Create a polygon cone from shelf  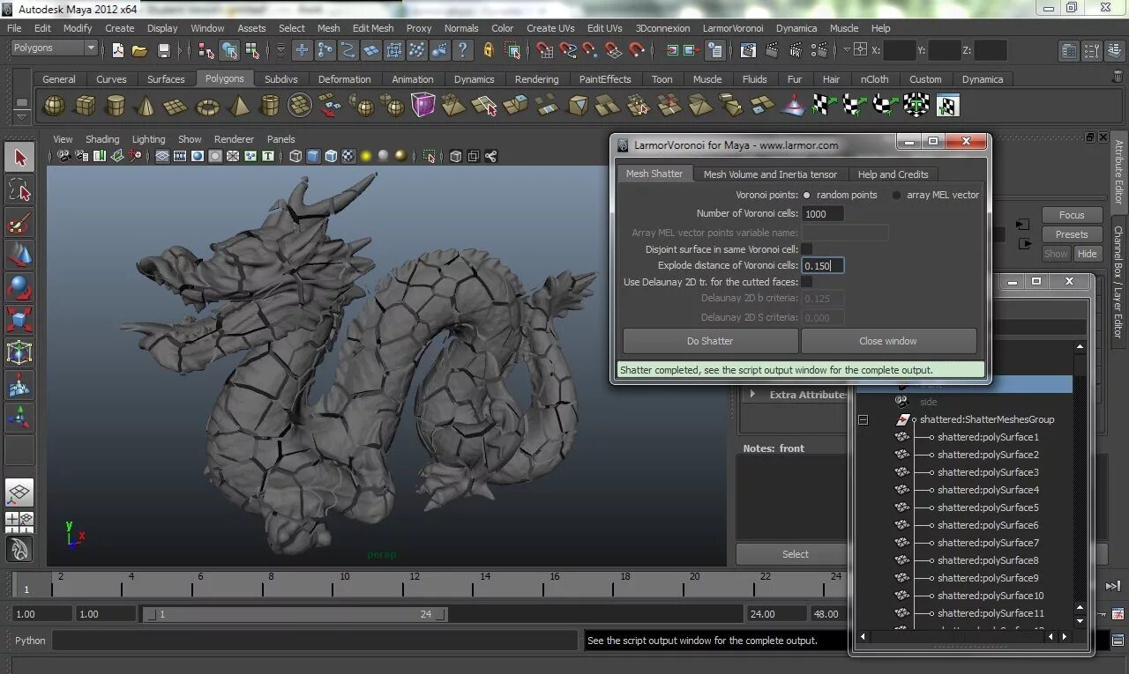146,107
